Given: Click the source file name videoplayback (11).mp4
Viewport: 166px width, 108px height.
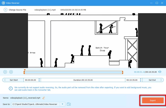Looking at the screenshot, I should (45, 10).
